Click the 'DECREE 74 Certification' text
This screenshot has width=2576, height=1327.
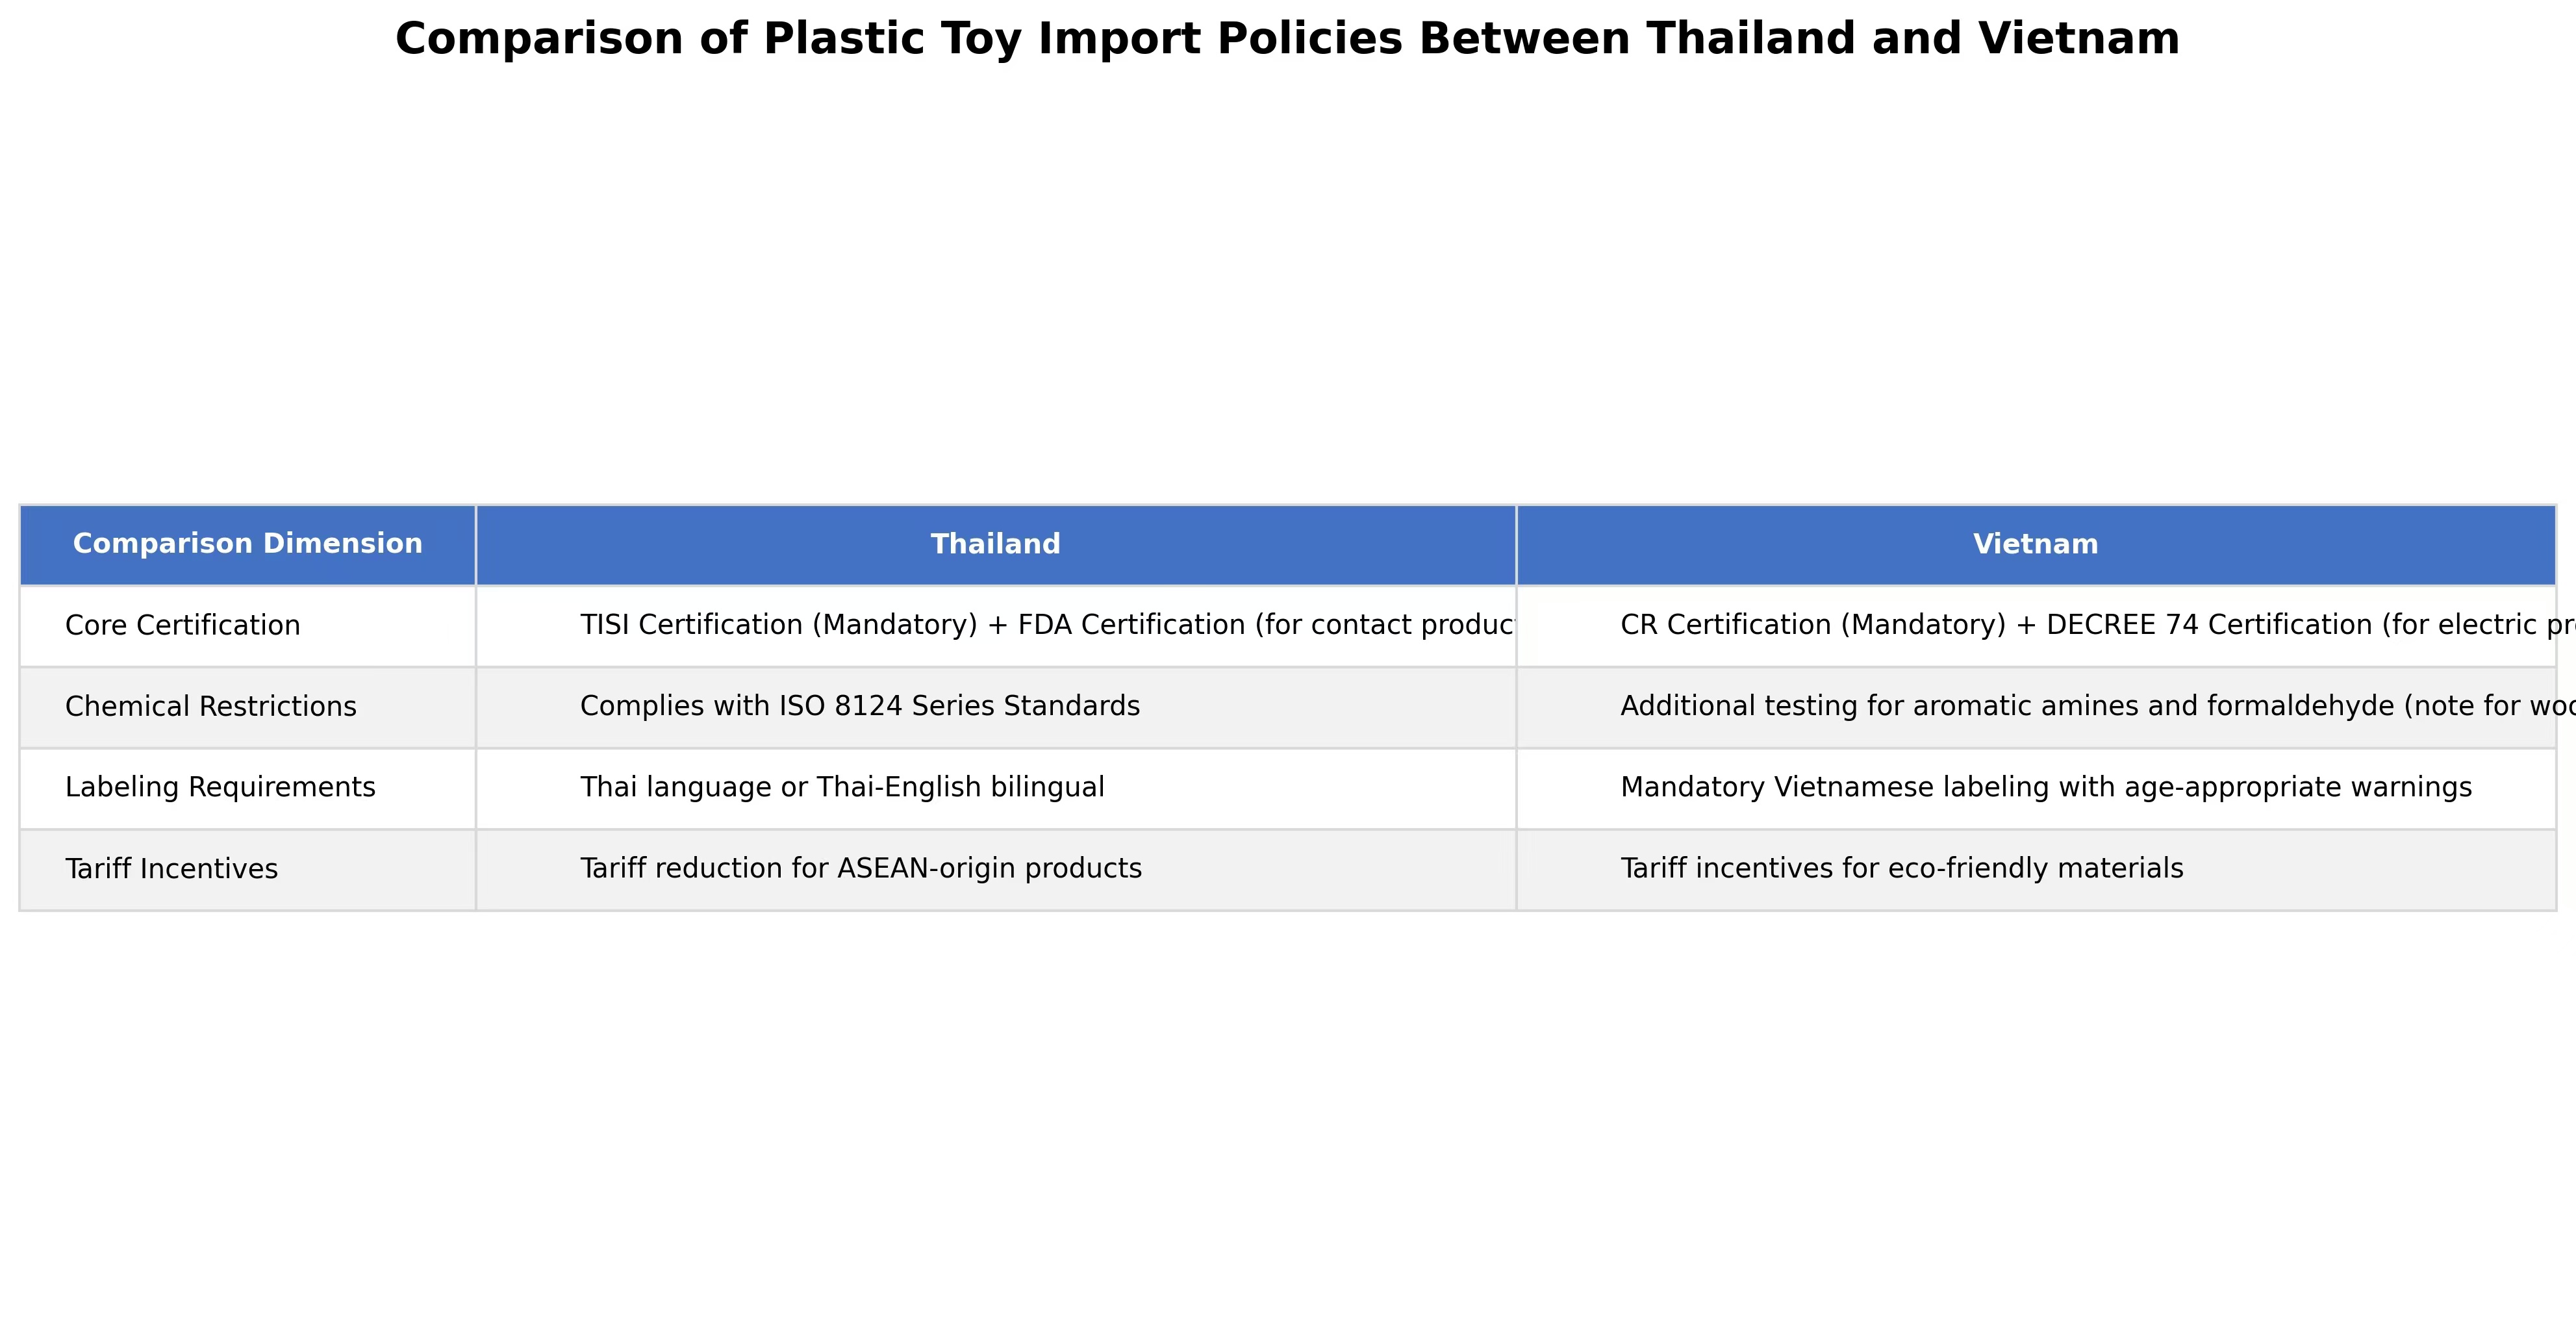pyautogui.click(x=2208, y=625)
